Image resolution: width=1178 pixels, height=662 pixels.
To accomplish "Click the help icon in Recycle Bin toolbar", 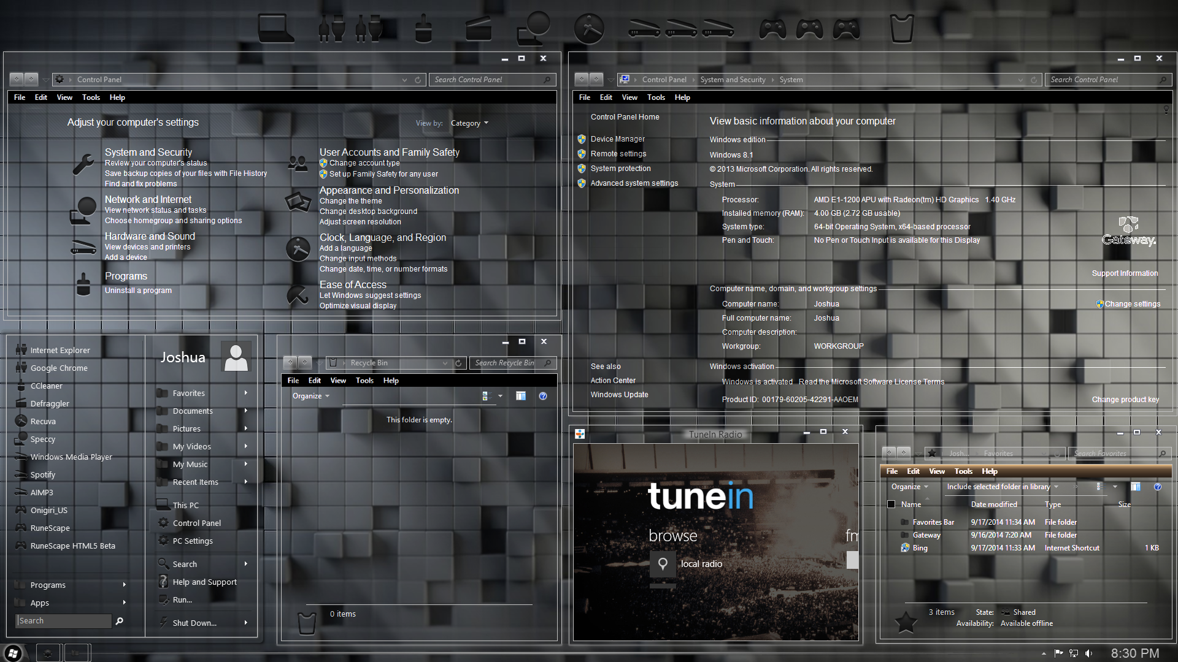I will (543, 396).
